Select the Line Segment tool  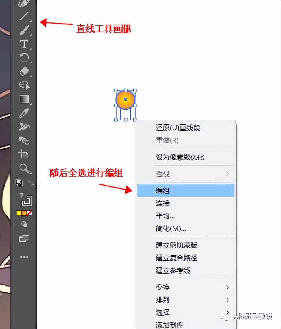[x=24, y=16]
